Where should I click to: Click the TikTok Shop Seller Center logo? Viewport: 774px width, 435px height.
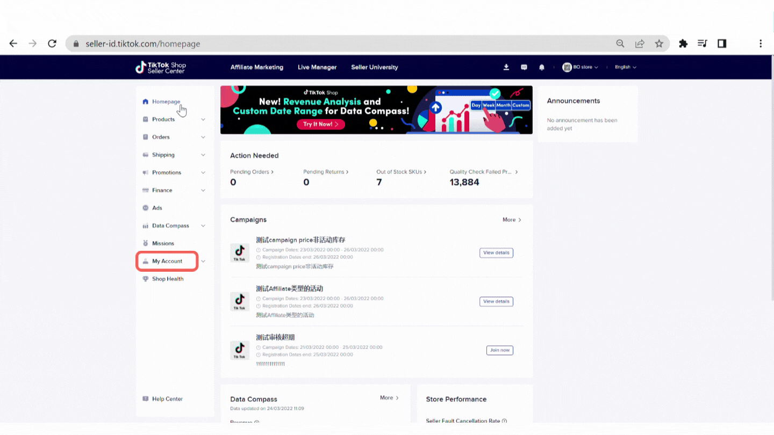[x=161, y=67]
